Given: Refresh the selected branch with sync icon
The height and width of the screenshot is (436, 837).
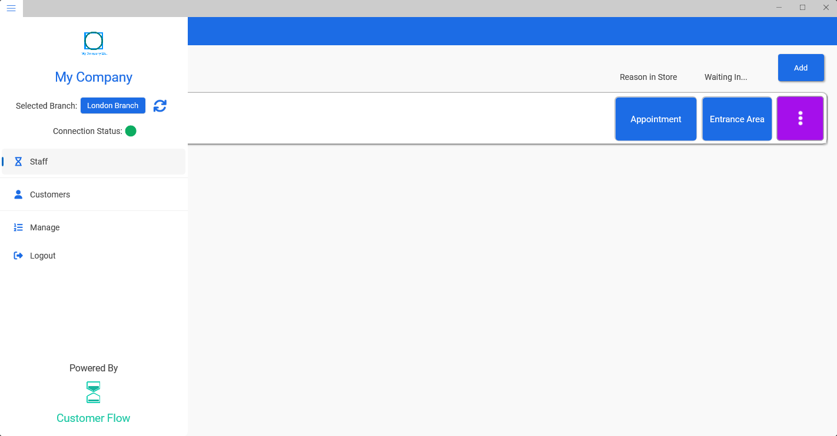Looking at the screenshot, I should (160, 106).
